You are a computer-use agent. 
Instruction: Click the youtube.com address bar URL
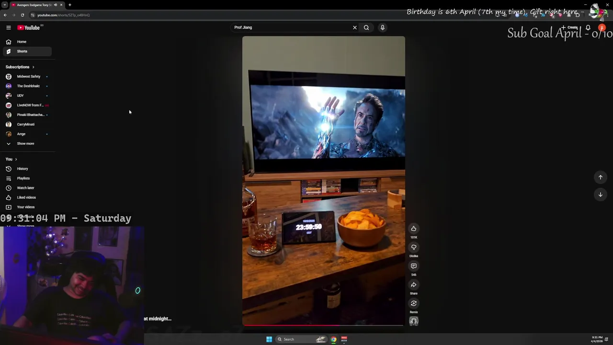coord(63,15)
